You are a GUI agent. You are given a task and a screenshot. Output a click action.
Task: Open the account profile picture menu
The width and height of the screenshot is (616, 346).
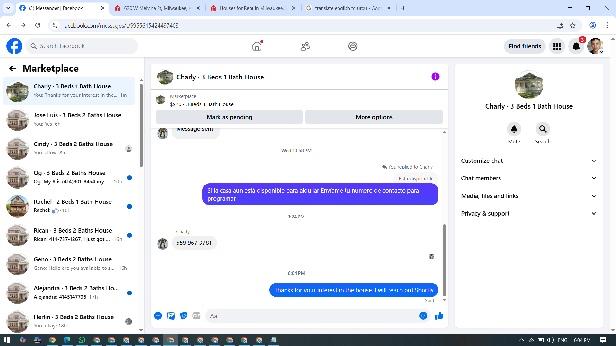pyautogui.click(x=595, y=46)
